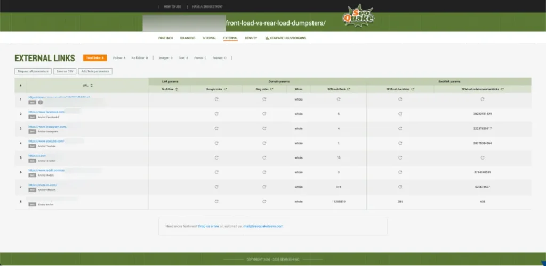Open the Page Info tab
The image size is (546, 266).
click(166, 38)
